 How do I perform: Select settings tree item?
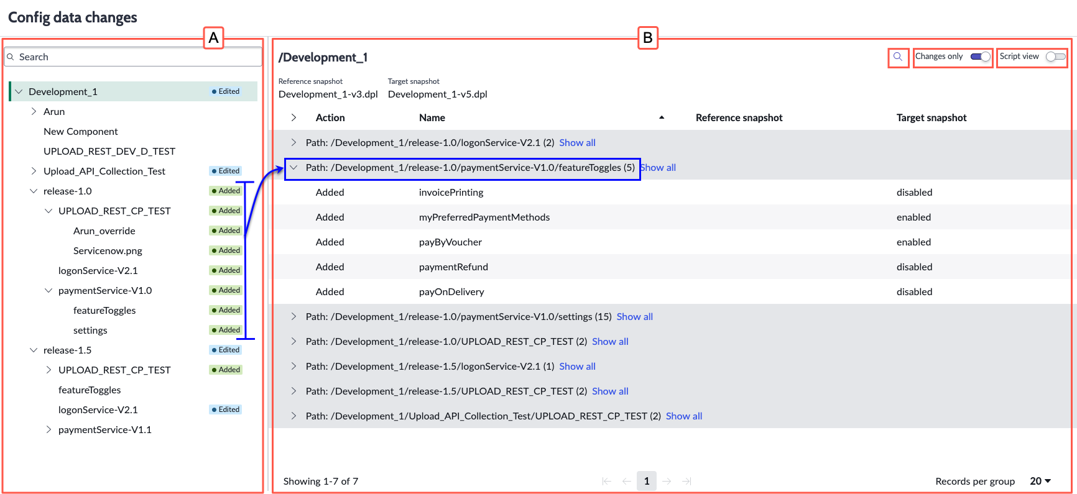coord(90,330)
